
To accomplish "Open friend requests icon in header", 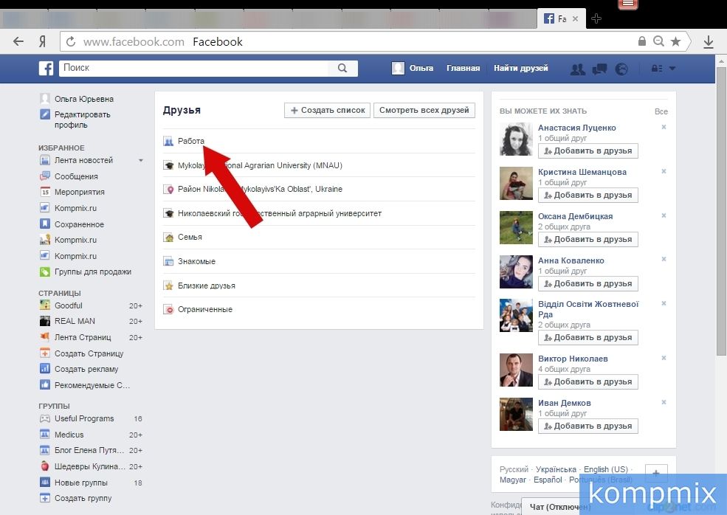I will coord(577,69).
